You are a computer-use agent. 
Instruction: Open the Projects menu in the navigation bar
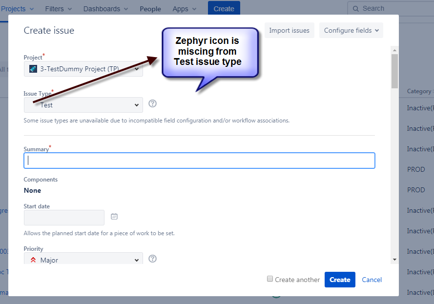(x=17, y=9)
